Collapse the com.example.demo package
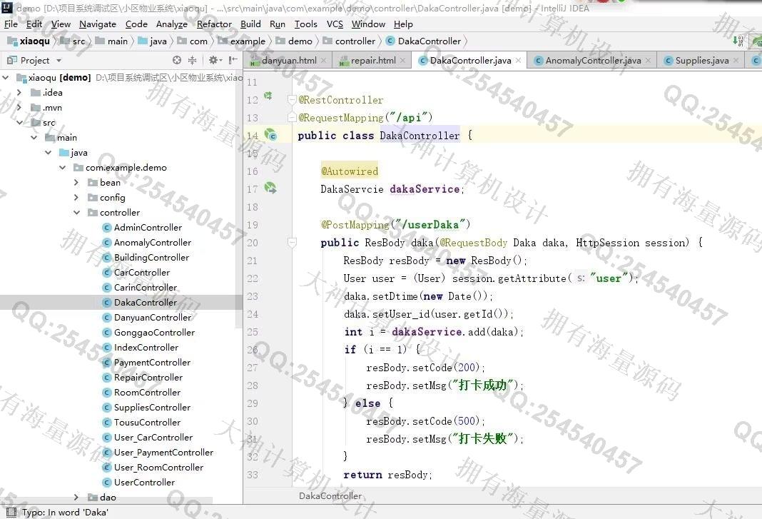The image size is (762, 519). (62, 167)
